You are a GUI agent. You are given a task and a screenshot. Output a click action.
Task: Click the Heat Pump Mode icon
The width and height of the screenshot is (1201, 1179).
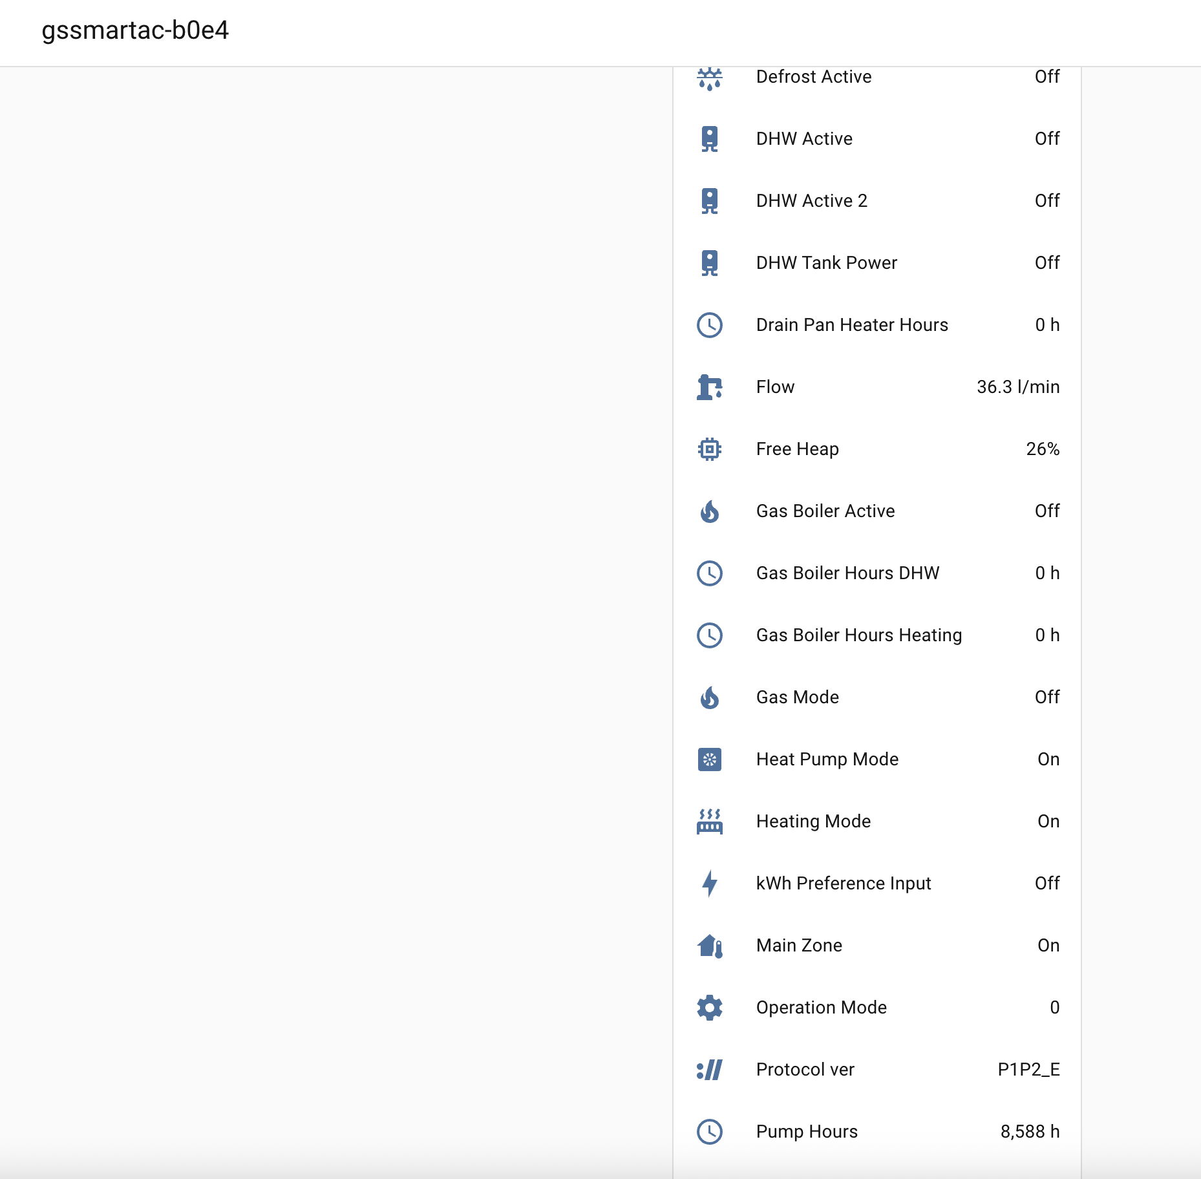click(x=709, y=759)
